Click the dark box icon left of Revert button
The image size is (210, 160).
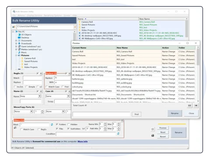pyautogui.click(x=153, y=135)
